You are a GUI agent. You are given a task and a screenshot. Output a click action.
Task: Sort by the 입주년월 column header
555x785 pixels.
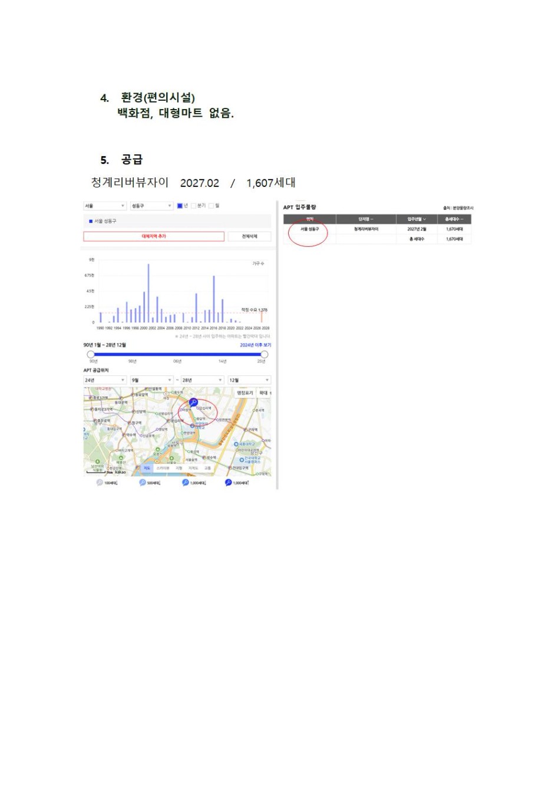417,219
